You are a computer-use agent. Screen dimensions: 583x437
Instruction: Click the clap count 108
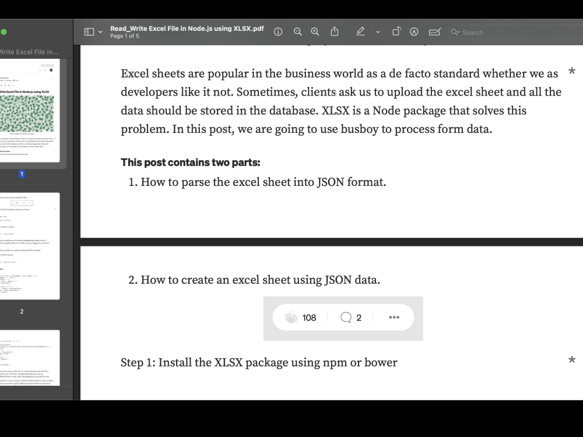tap(309, 318)
